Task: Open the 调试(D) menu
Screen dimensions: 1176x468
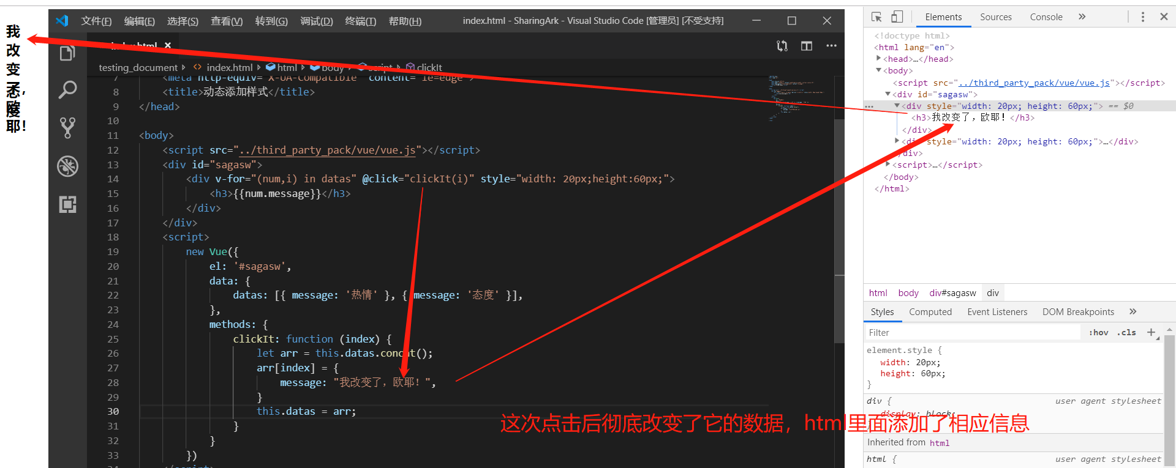Action: point(317,21)
